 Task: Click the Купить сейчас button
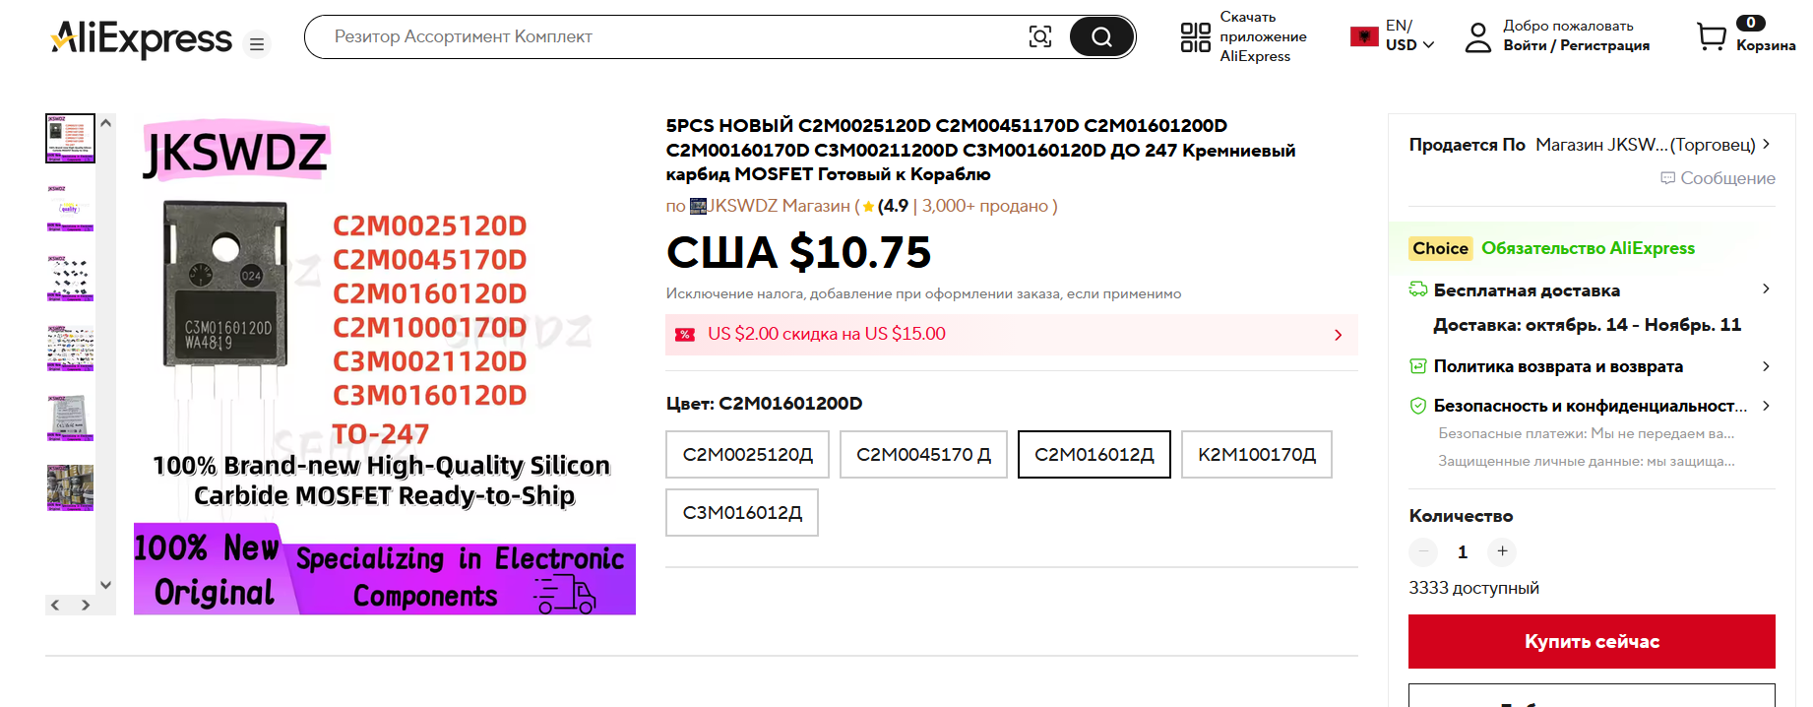[1592, 641]
